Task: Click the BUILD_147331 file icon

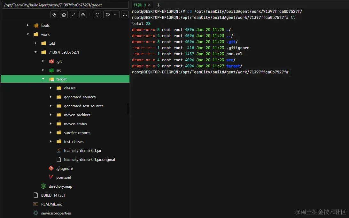Action: coord(35,195)
